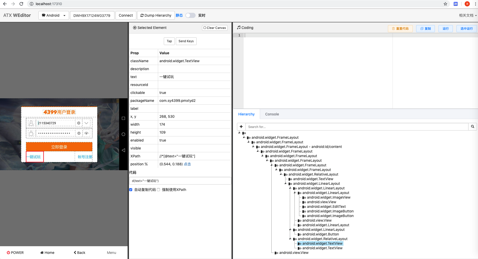The width and height of the screenshot is (478, 259).
Task: Click the 立即登录 button on device screen
Action: pos(59,147)
